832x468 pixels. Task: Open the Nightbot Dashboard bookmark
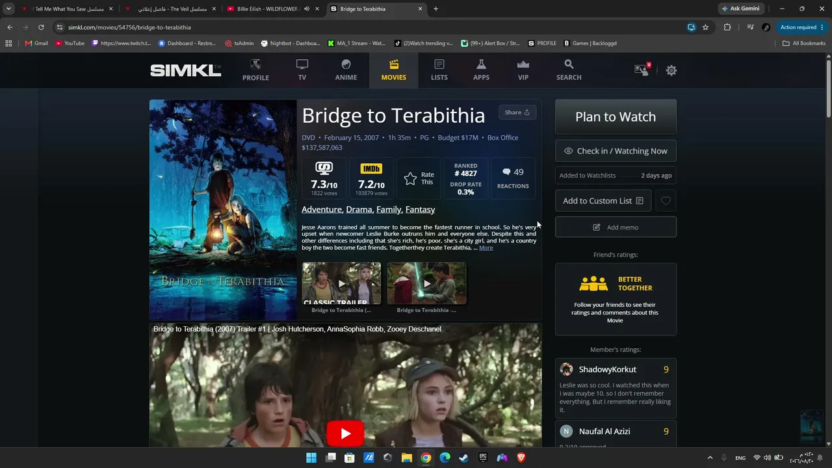(290, 44)
